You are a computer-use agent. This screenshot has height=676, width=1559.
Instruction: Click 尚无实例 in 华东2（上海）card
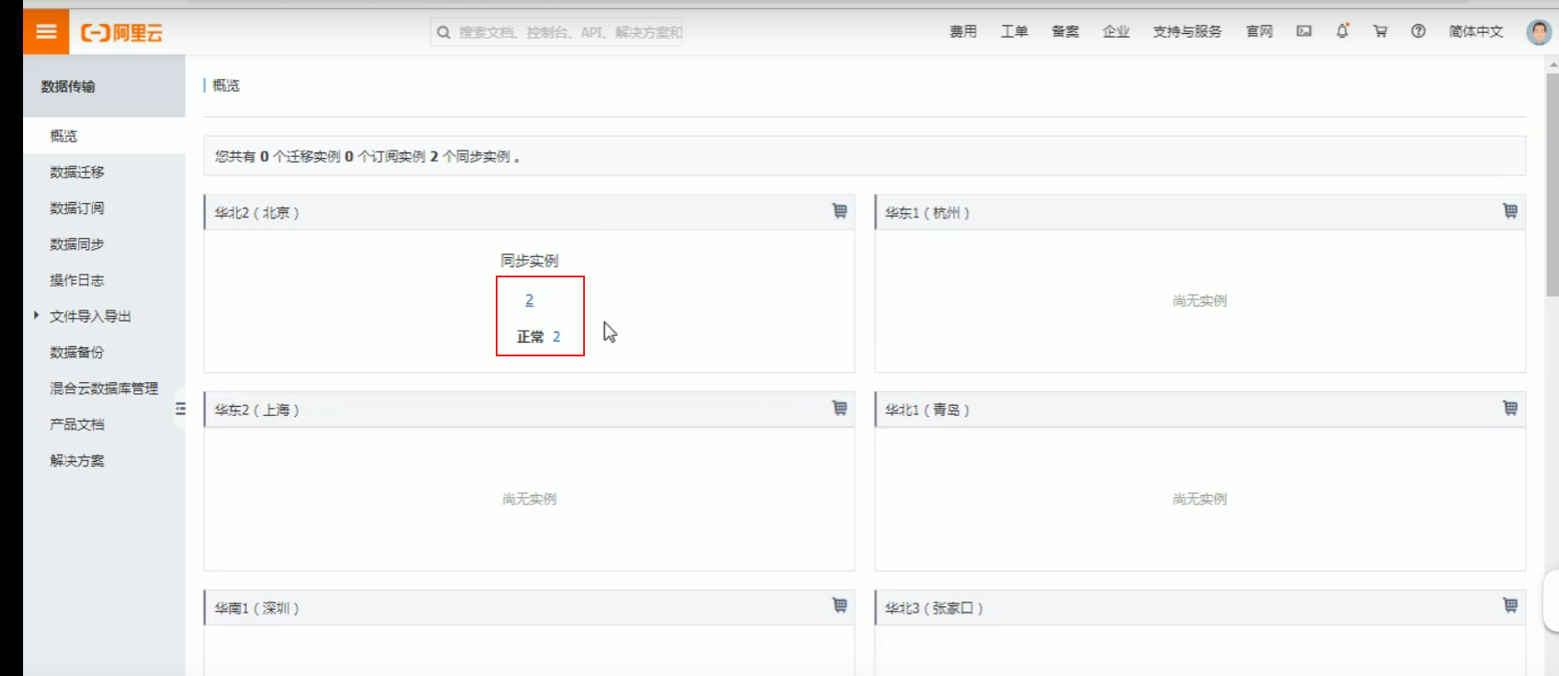click(529, 499)
